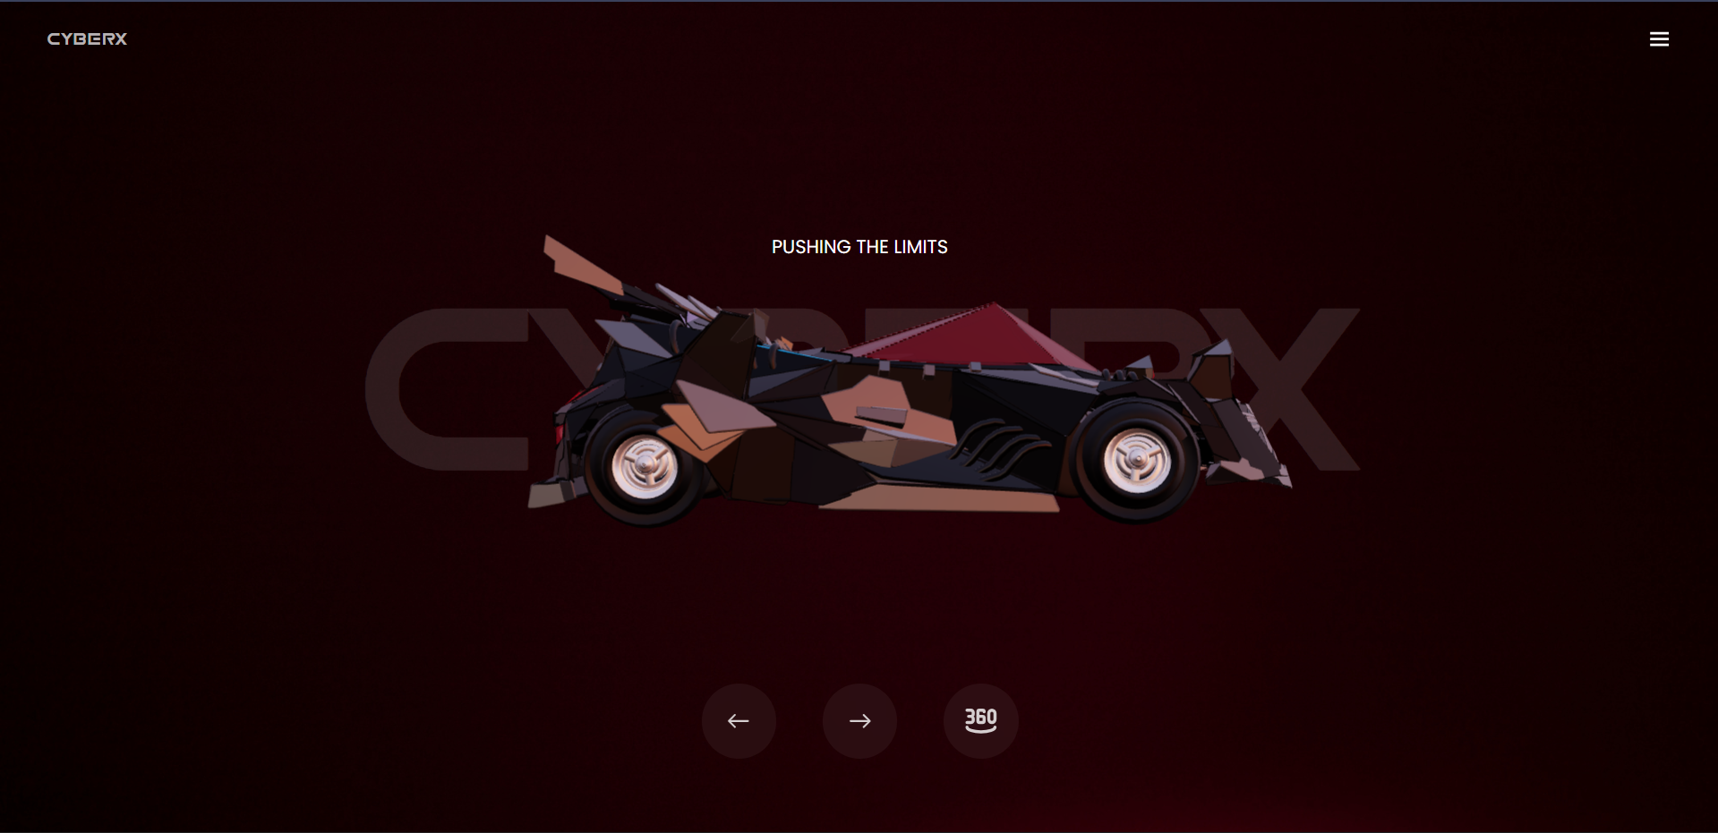
Task: Click the thin loading bar at page top
Action: tap(859, 1)
